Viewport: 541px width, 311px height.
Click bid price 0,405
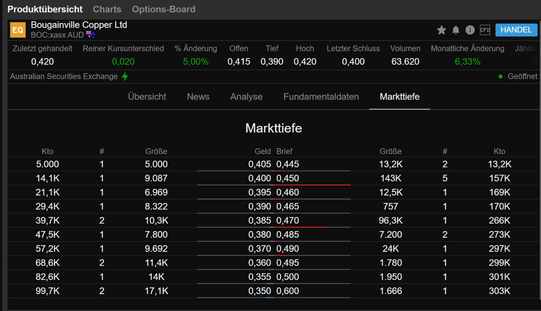pyautogui.click(x=260, y=164)
